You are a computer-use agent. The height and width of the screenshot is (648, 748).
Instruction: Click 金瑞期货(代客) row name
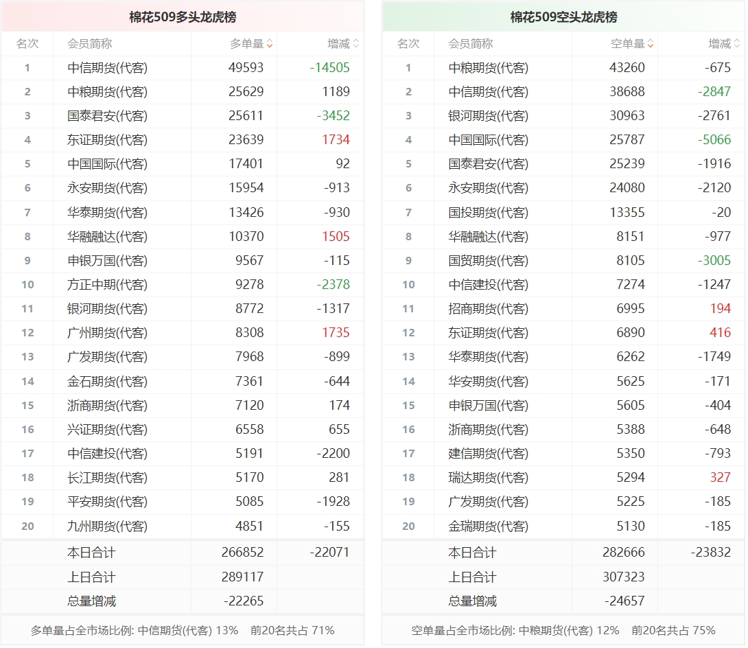[489, 526]
